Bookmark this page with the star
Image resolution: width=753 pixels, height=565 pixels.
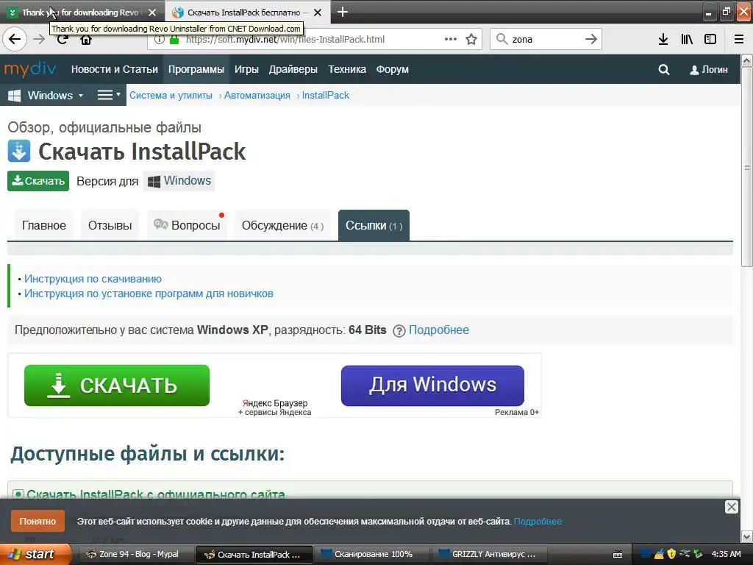tap(471, 40)
